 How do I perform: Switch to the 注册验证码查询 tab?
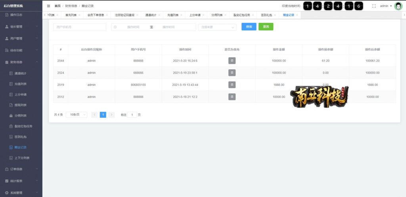pyautogui.click(x=124, y=15)
